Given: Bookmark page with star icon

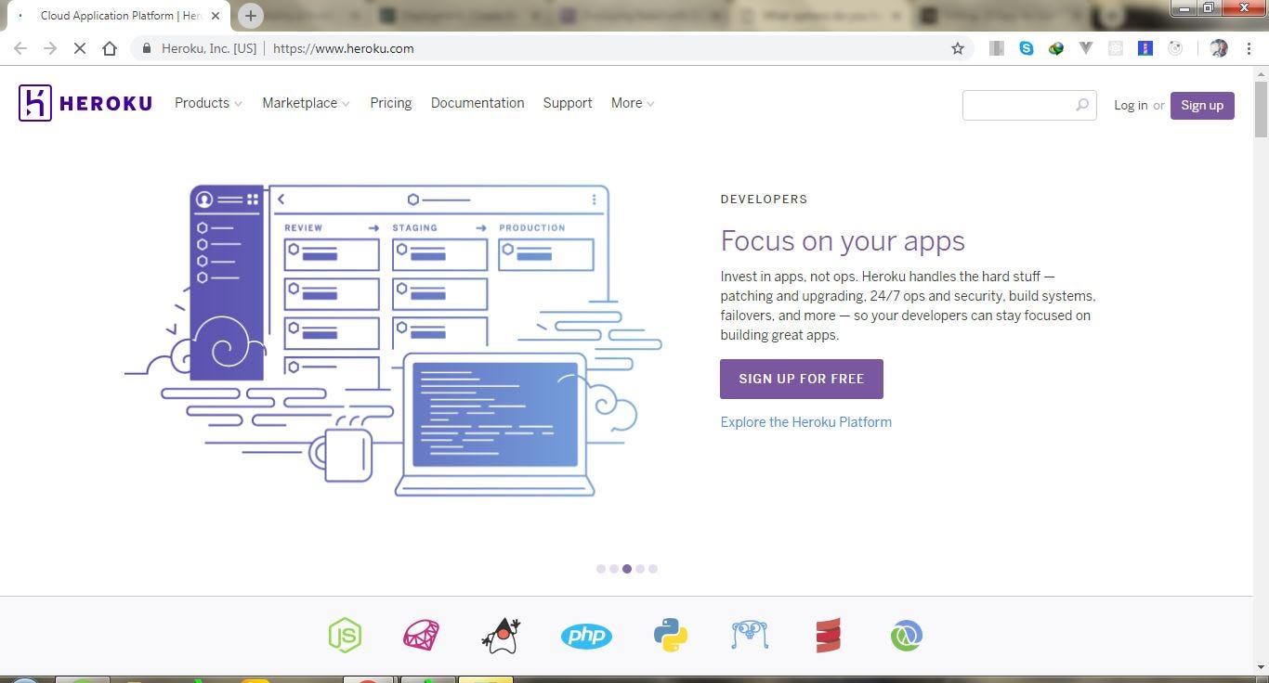Looking at the screenshot, I should (958, 48).
